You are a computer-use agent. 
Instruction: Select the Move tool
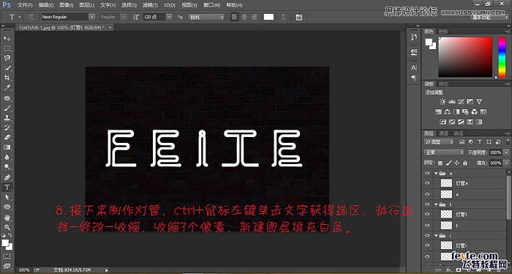pyautogui.click(x=7, y=39)
